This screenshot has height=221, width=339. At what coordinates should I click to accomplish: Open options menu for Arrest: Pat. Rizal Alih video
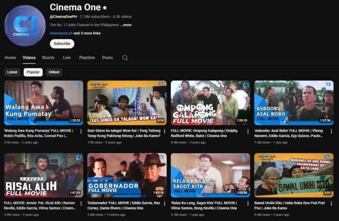point(81,203)
